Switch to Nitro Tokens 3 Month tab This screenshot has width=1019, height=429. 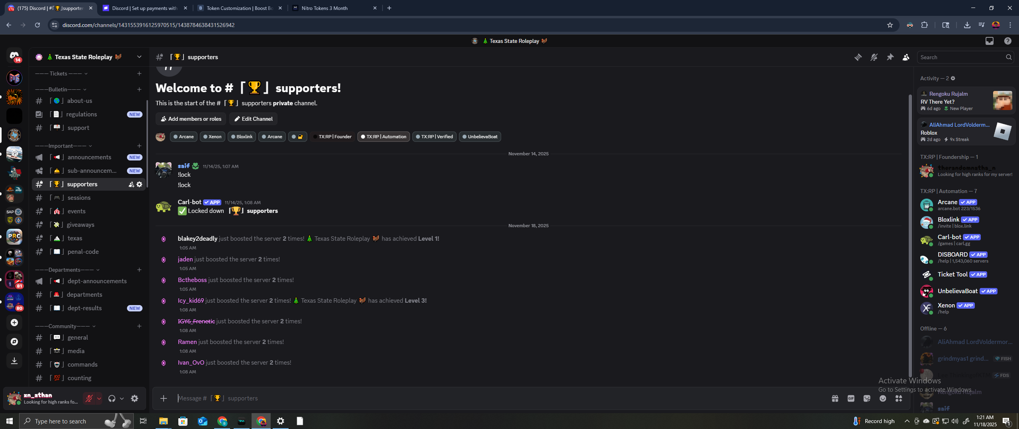click(x=324, y=8)
